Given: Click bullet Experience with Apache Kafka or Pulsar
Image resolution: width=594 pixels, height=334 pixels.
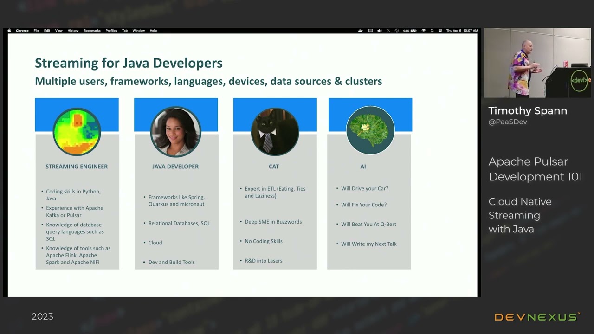Looking at the screenshot, I should pos(74,212).
